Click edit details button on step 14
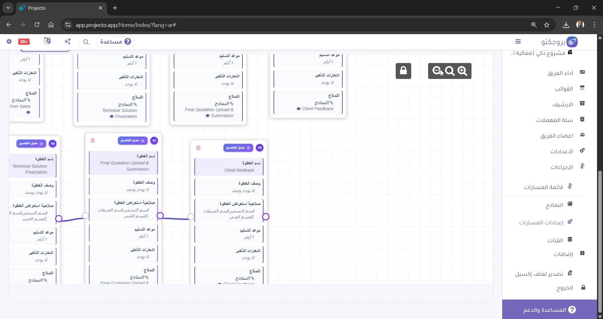Image resolution: width=603 pixels, height=319 pixels. pos(238,148)
